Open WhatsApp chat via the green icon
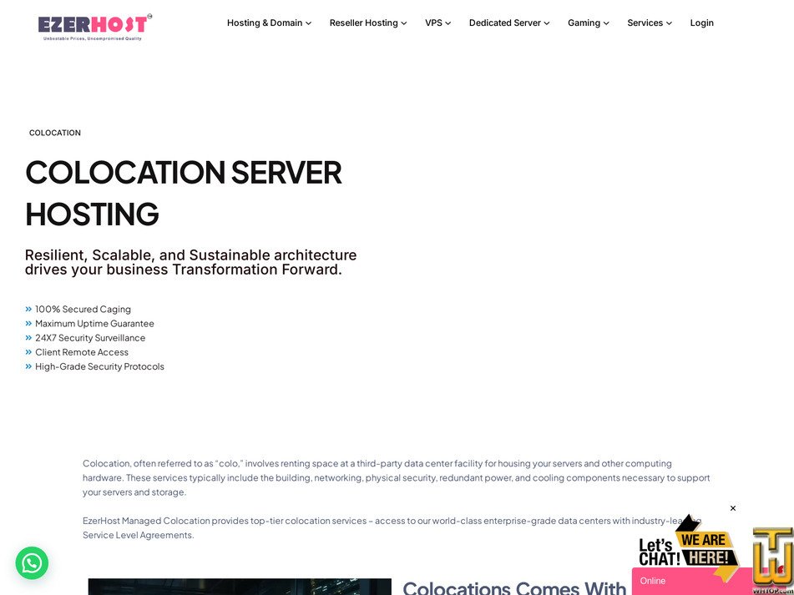 pos(32,563)
